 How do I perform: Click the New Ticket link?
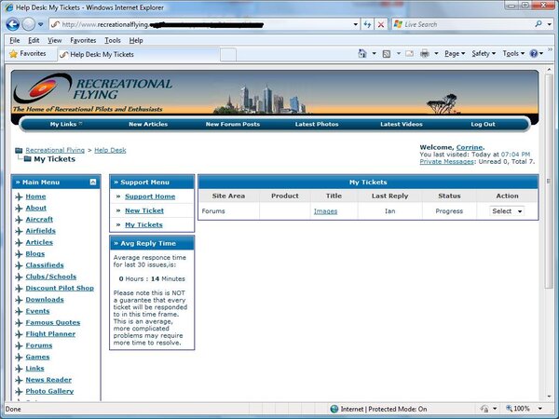tap(144, 210)
